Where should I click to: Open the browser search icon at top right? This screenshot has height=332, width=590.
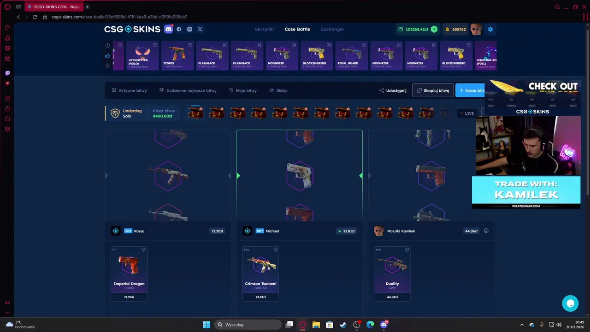pos(557,7)
